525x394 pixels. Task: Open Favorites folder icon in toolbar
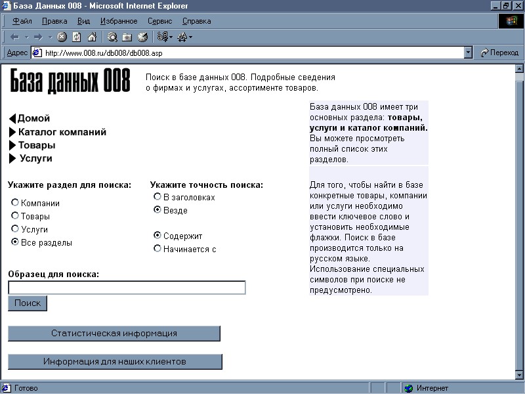[127, 37]
